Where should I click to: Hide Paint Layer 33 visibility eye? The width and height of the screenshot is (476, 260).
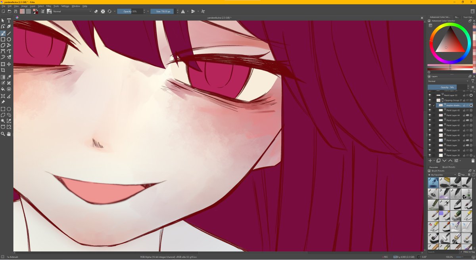point(430,95)
